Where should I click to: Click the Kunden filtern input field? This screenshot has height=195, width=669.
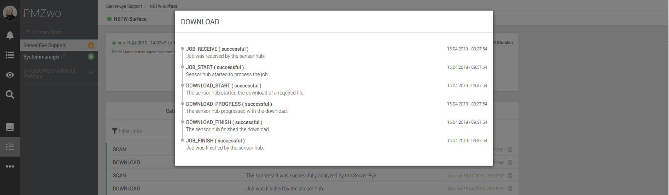[60, 32]
